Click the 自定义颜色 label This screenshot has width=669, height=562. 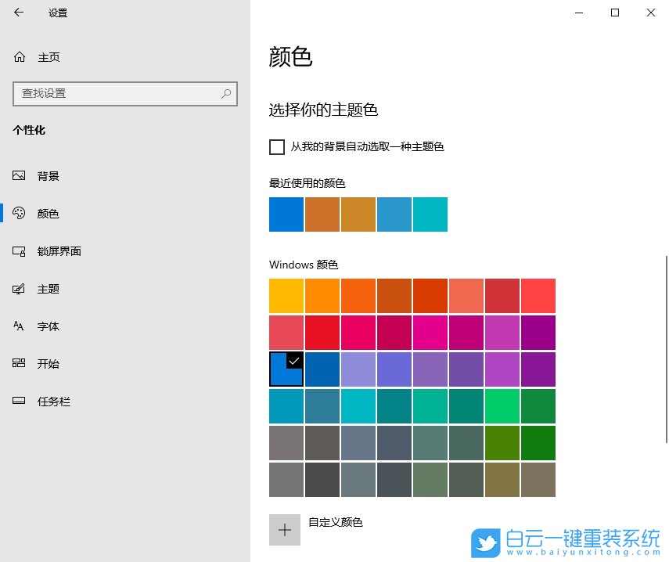tap(336, 522)
